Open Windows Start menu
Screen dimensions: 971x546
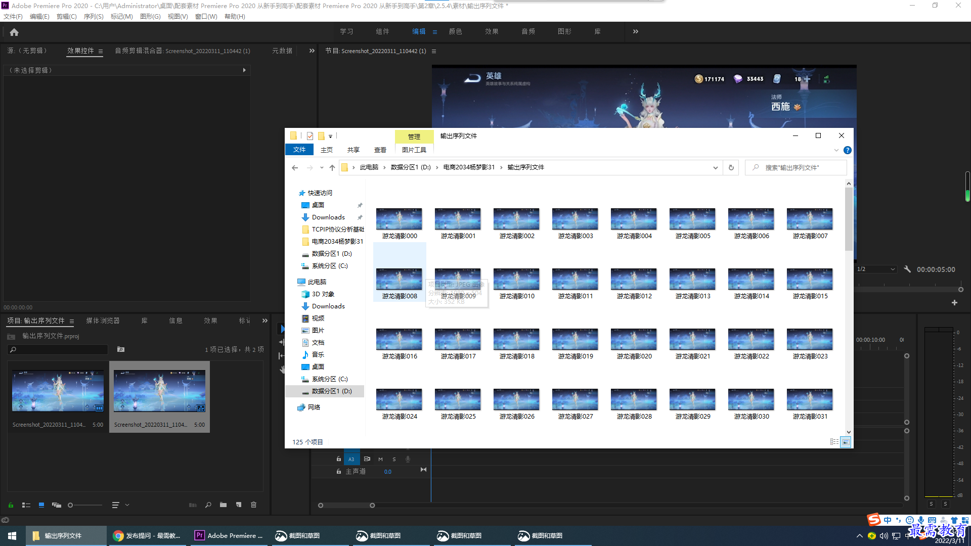(x=12, y=536)
